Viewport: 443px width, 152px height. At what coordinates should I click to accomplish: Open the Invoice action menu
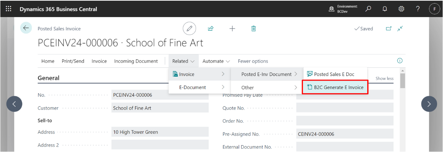click(99, 61)
